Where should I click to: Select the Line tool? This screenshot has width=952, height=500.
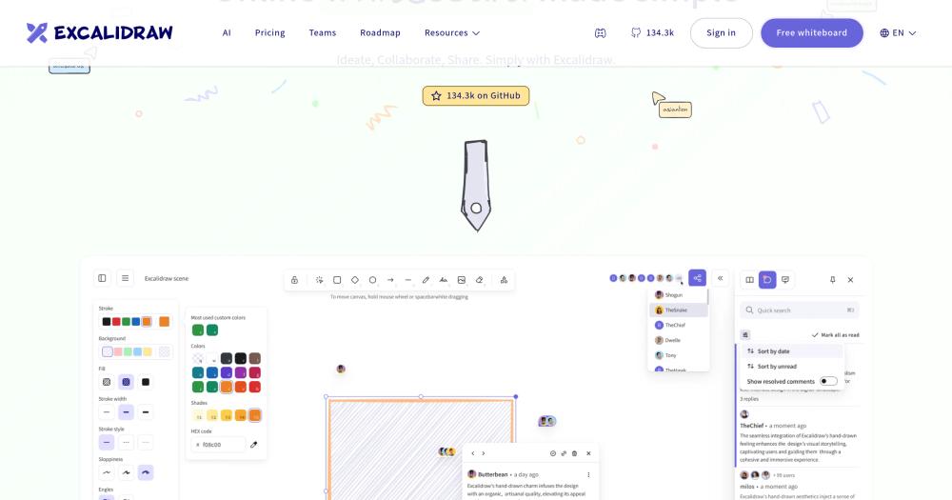point(408,280)
